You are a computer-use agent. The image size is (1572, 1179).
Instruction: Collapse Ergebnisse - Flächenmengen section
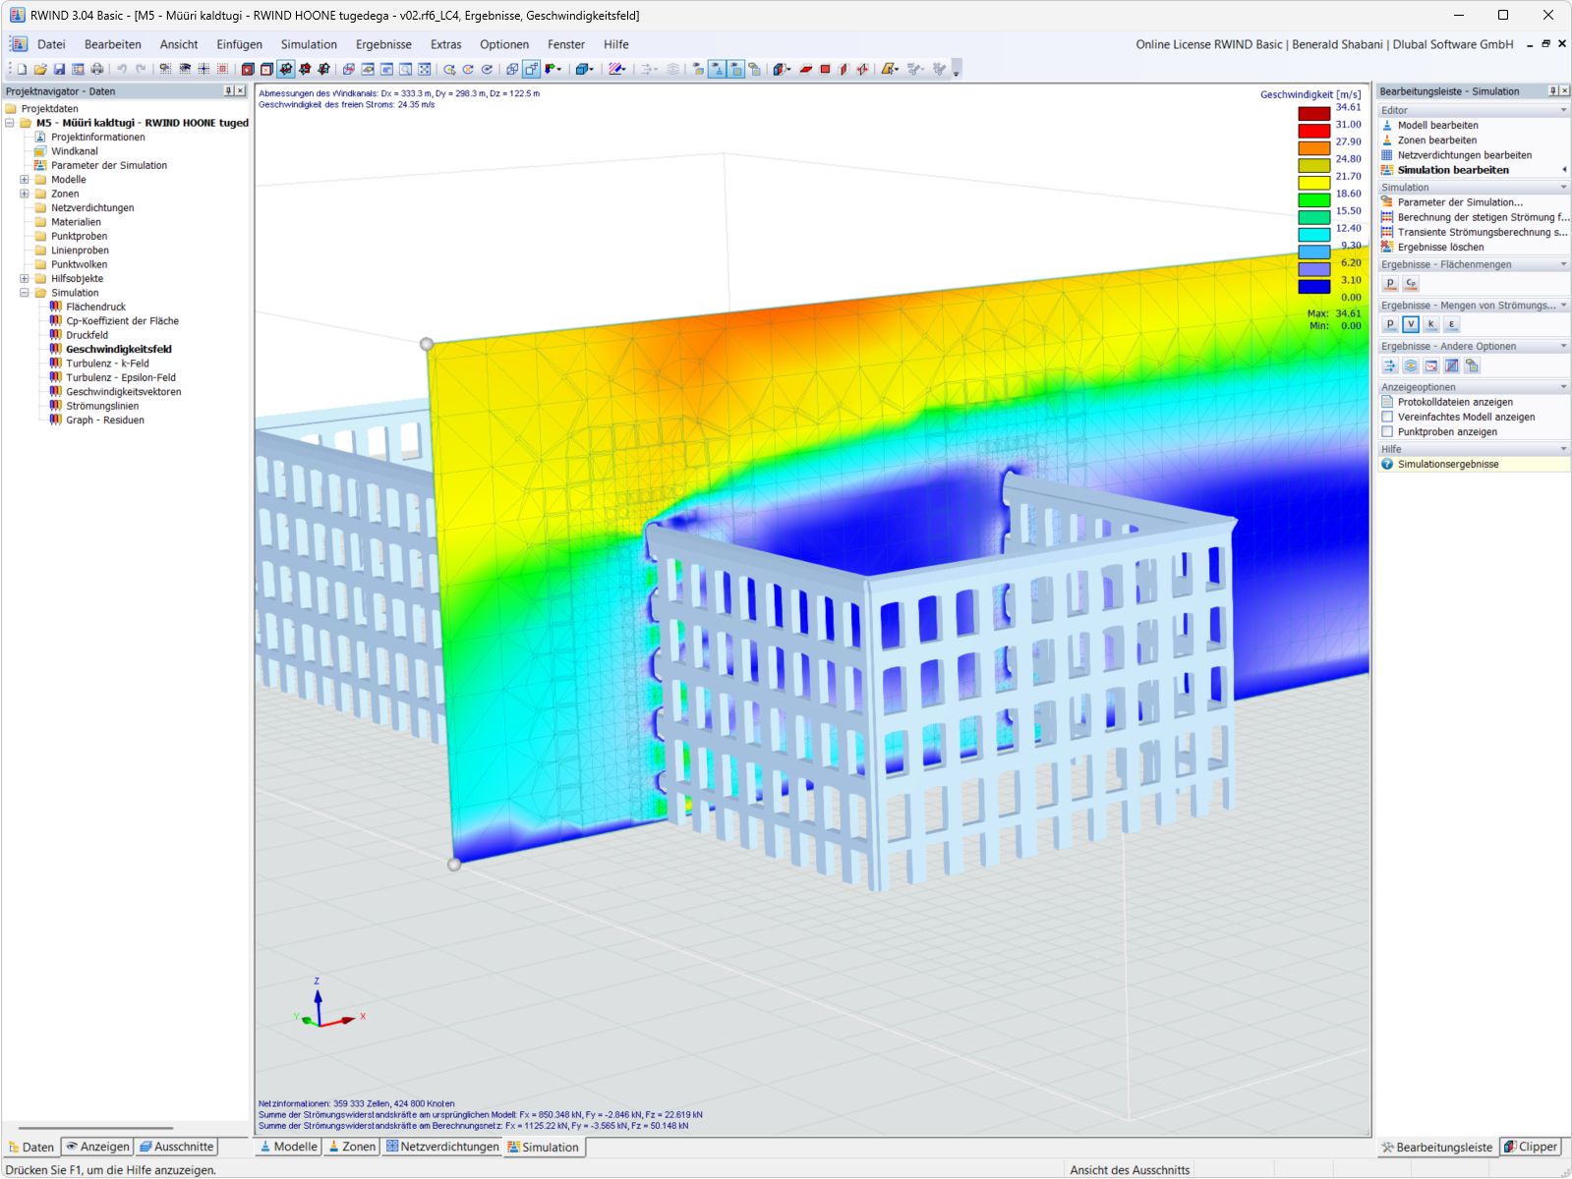click(1563, 264)
